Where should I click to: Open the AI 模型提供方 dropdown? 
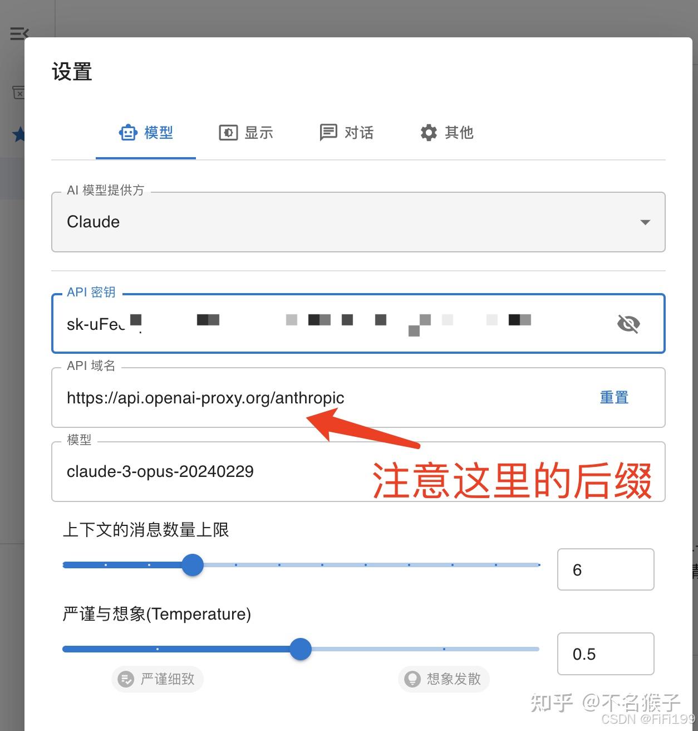(x=645, y=222)
